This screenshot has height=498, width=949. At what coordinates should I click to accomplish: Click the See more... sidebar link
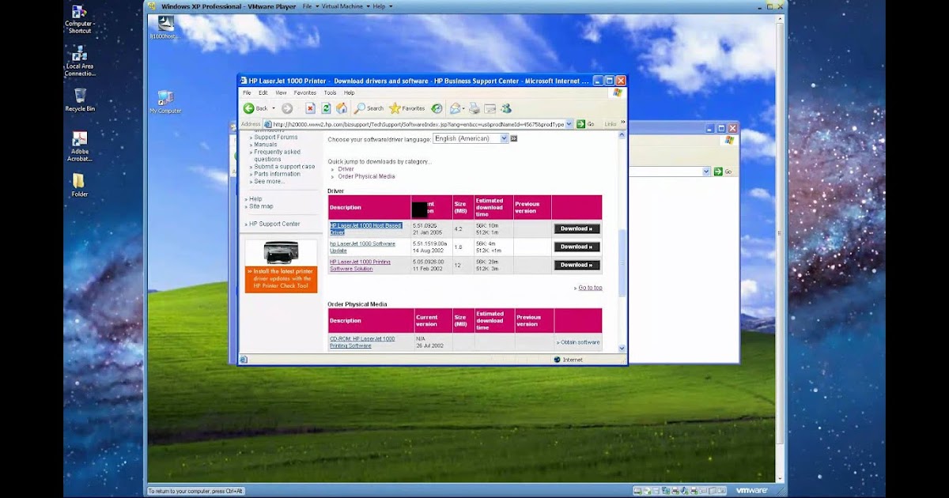click(270, 181)
